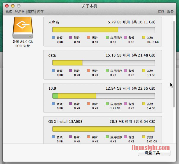Open the 服务 section
Screen dimensions: 179x164
coord(170,12)
